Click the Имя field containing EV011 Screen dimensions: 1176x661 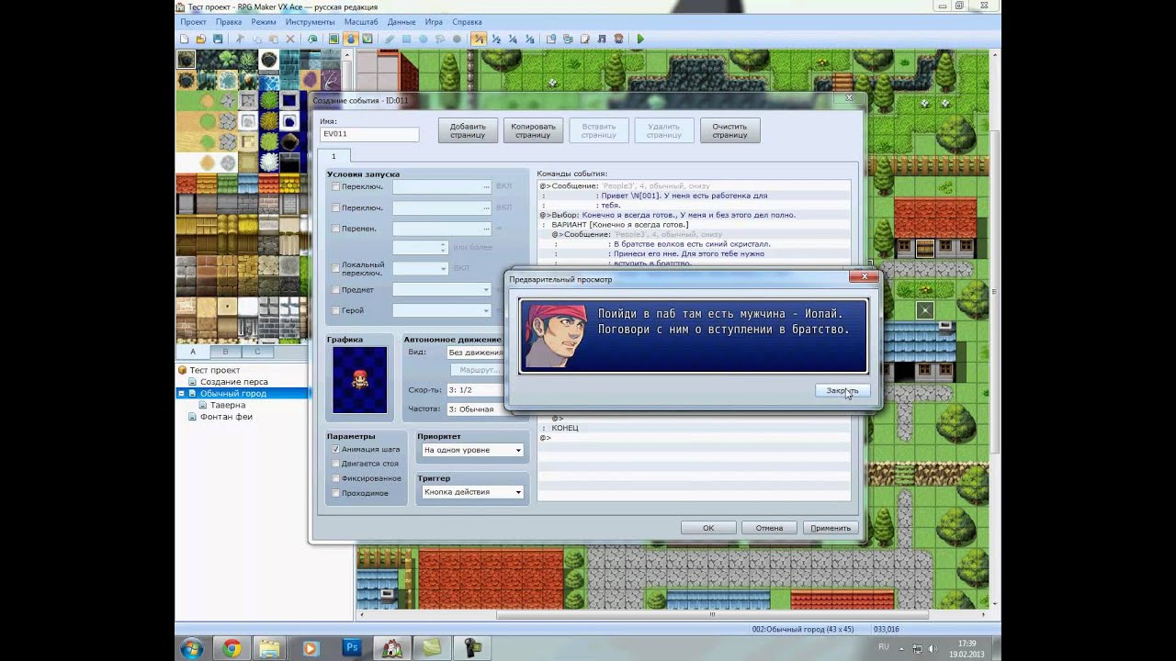[x=369, y=134]
